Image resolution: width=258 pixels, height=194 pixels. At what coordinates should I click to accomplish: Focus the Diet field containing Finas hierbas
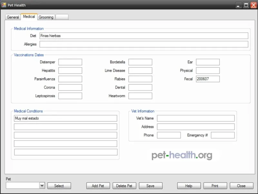[144, 36]
